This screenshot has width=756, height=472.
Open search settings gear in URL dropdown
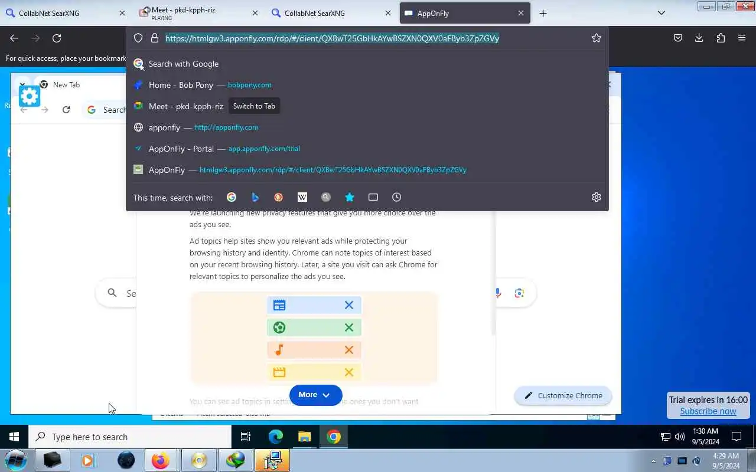(x=597, y=197)
